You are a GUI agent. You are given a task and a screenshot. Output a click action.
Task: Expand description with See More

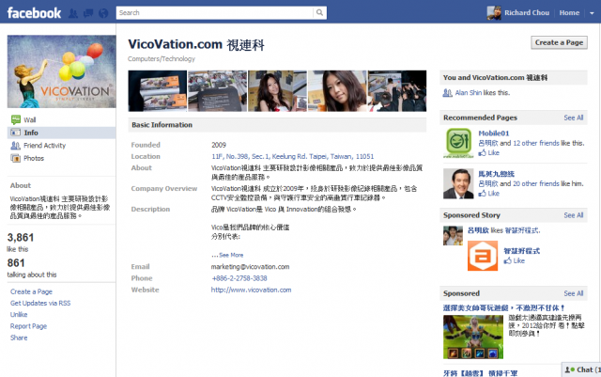[231, 255]
